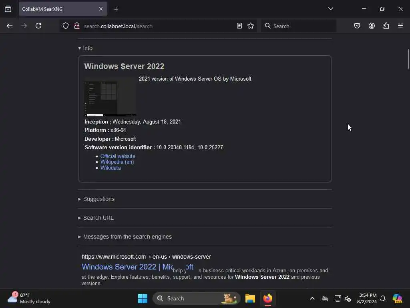Open the Official website link

coord(118,156)
